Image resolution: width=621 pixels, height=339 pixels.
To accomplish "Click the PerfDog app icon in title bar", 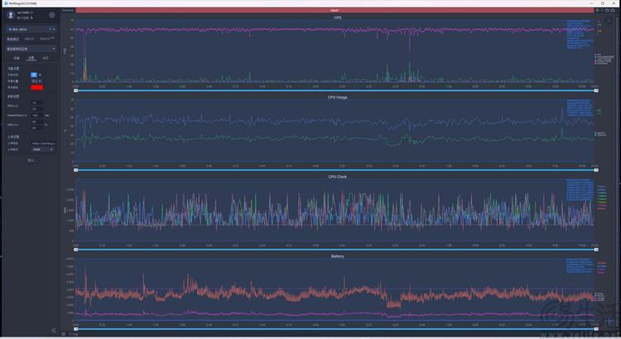I will [x=4, y=3].
